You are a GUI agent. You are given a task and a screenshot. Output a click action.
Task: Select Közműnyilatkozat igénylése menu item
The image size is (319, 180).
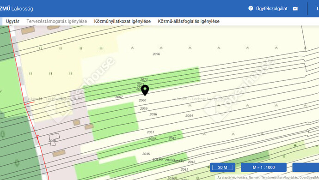[x=122, y=21]
